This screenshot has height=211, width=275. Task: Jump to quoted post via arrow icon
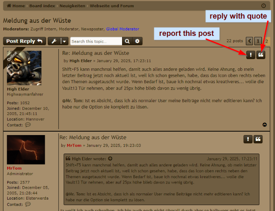point(110,159)
